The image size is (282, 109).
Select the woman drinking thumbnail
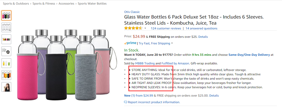click(6, 87)
